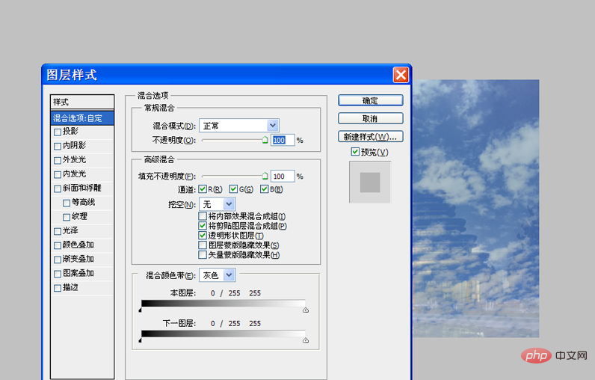Cancel with the 取消 button
This screenshot has height=380, width=595.
coord(370,118)
